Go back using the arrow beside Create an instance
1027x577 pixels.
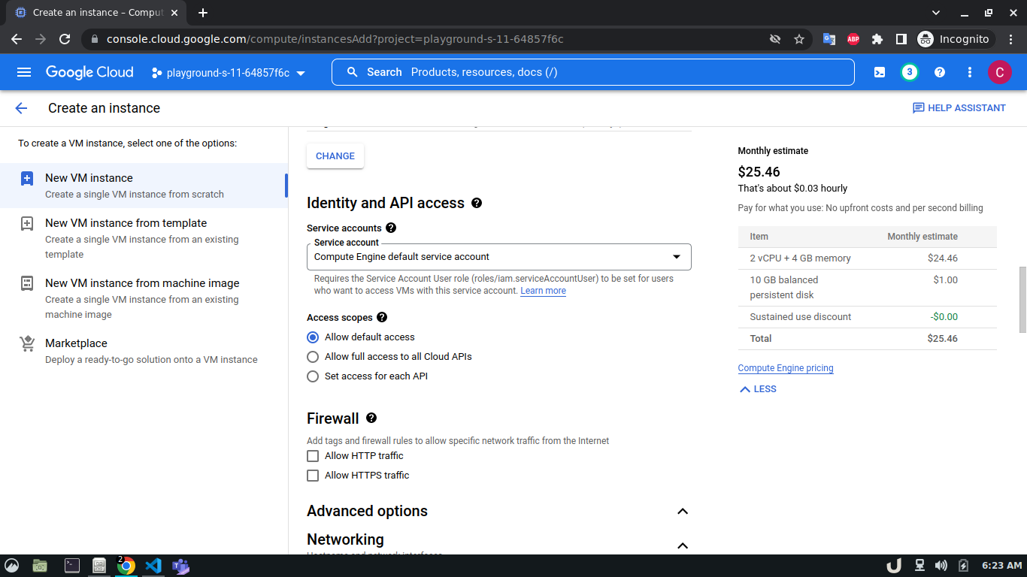pyautogui.click(x=21, y=108)
